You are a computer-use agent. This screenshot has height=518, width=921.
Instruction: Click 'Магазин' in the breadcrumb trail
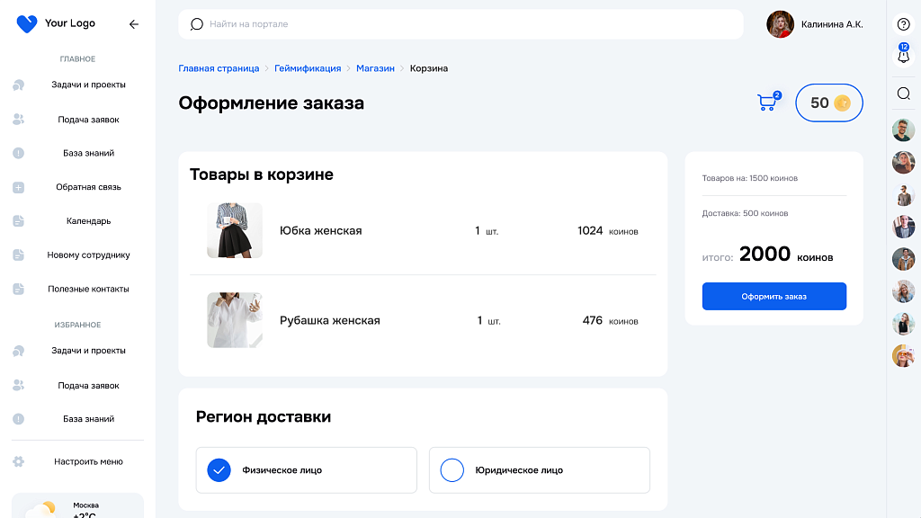(375, 67)
